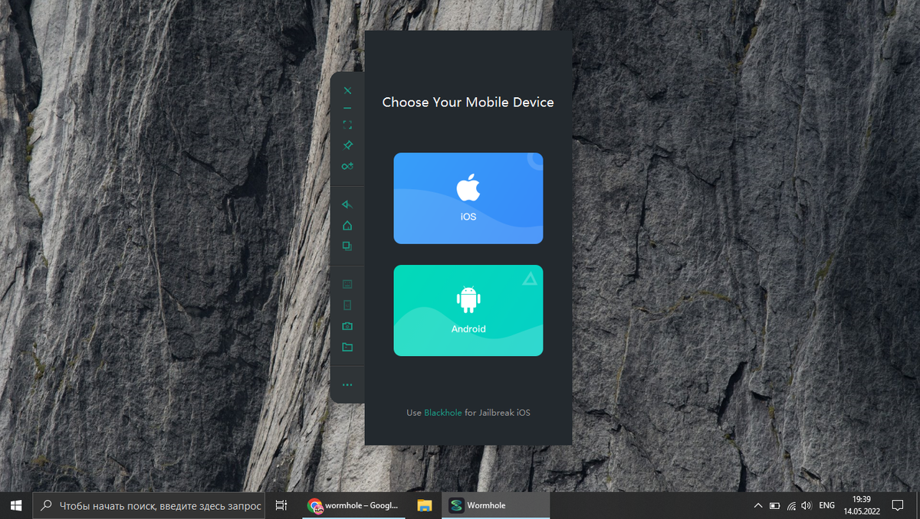
Task: Open File Explorer from the taskbar
Action: (x=424, y=505)
